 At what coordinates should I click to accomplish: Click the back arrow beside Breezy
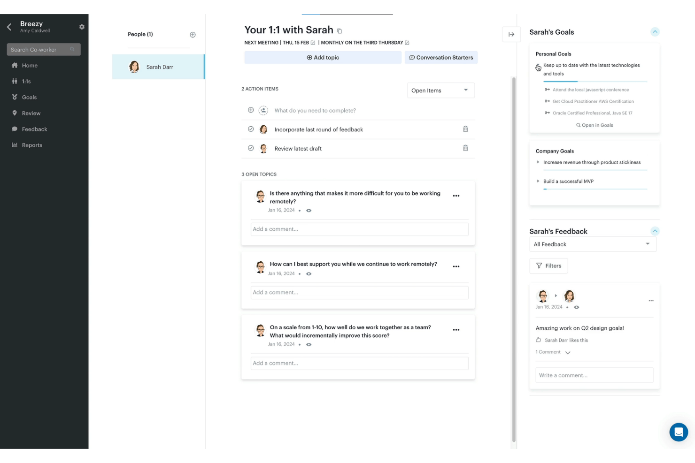[x=9, y=27]
